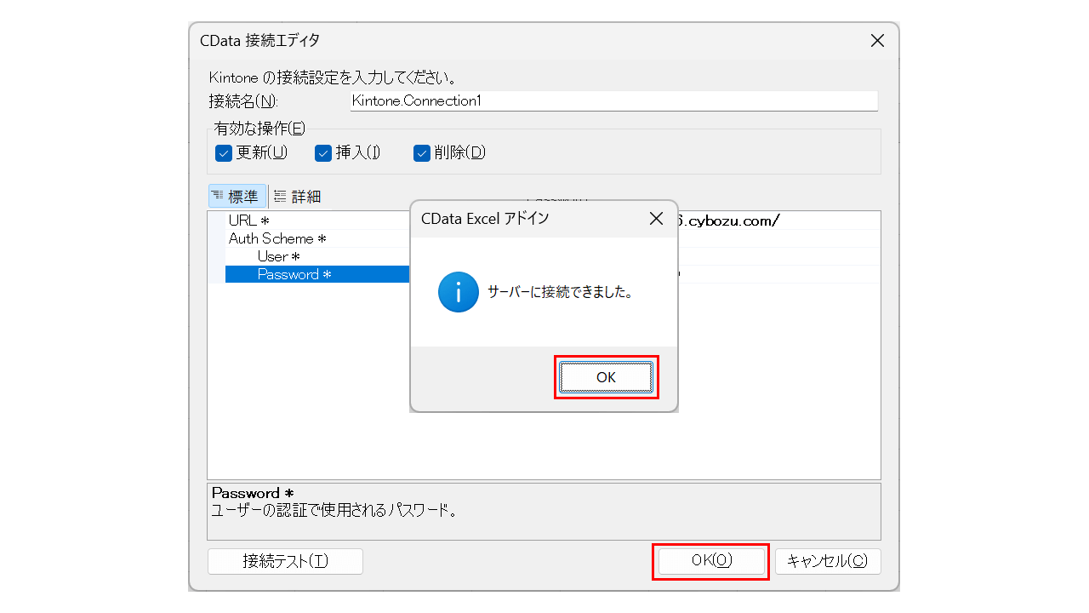This screenshot has height=613, width=1089.
Task: Click the bold Password * heading in the description panel
Action: coord(253,493)
